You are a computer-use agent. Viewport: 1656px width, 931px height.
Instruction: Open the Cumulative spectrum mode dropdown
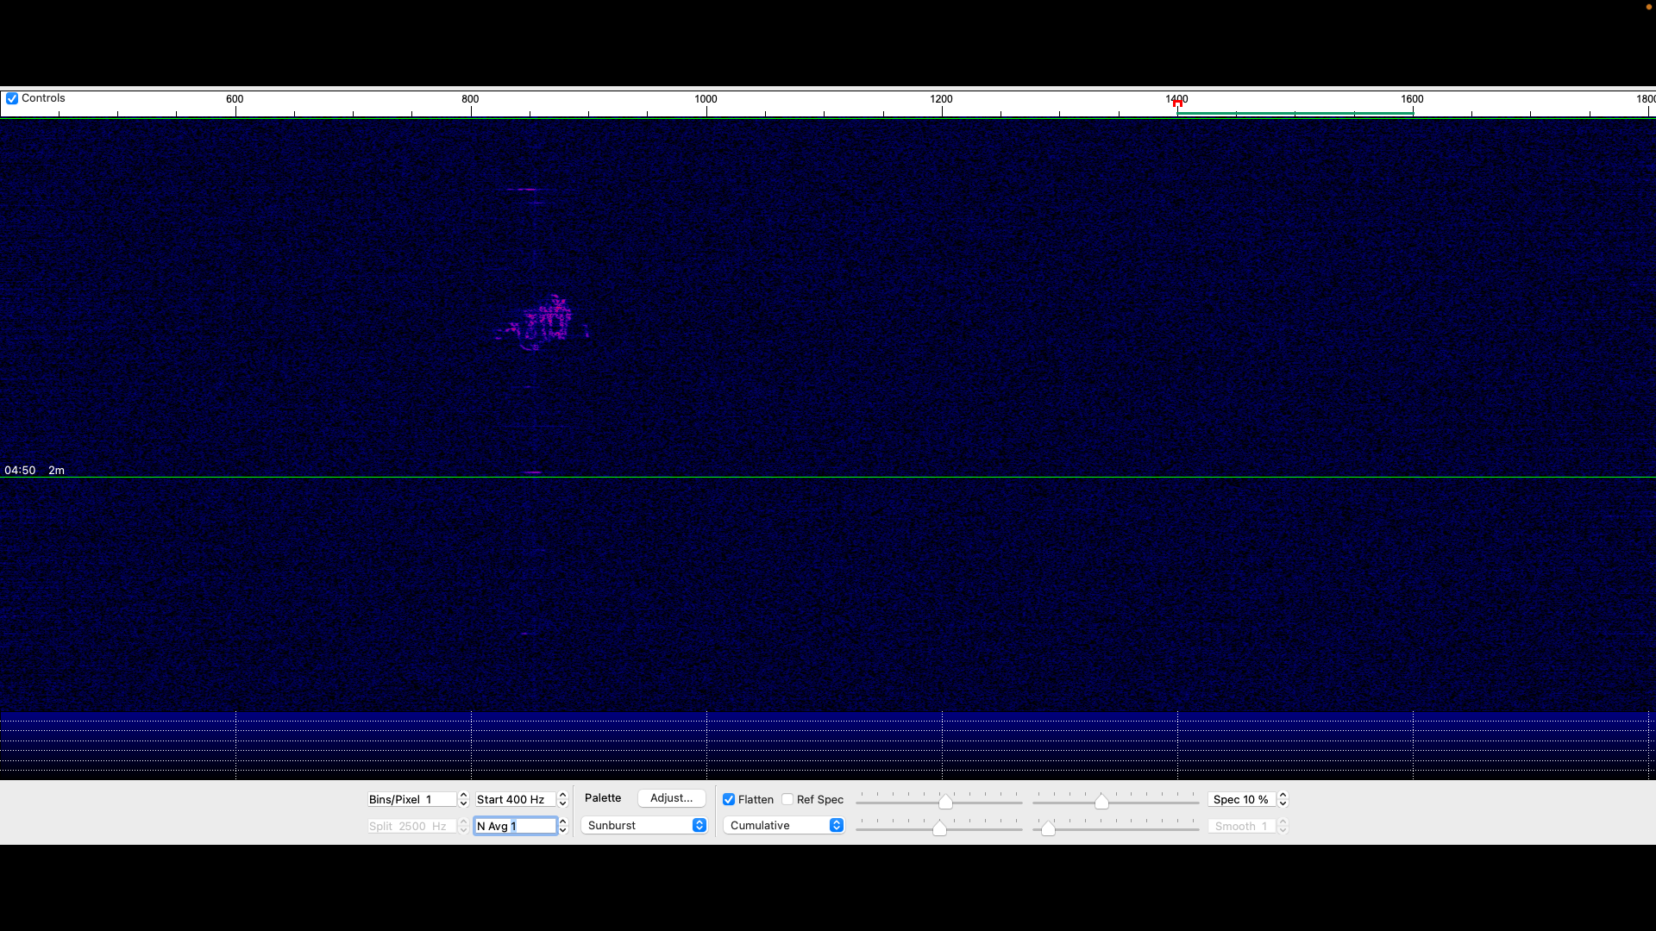(783, 825)
